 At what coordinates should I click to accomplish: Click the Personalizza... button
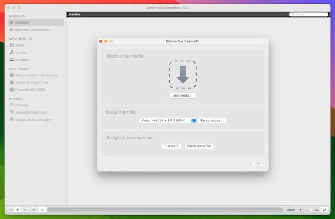(x=212, y=121)
